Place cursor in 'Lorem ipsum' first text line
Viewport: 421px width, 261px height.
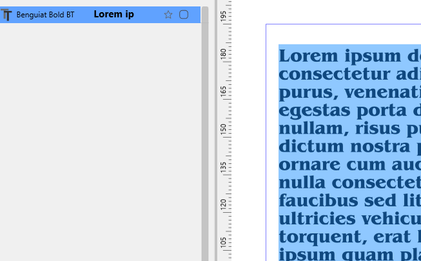[x=348, y=55]
